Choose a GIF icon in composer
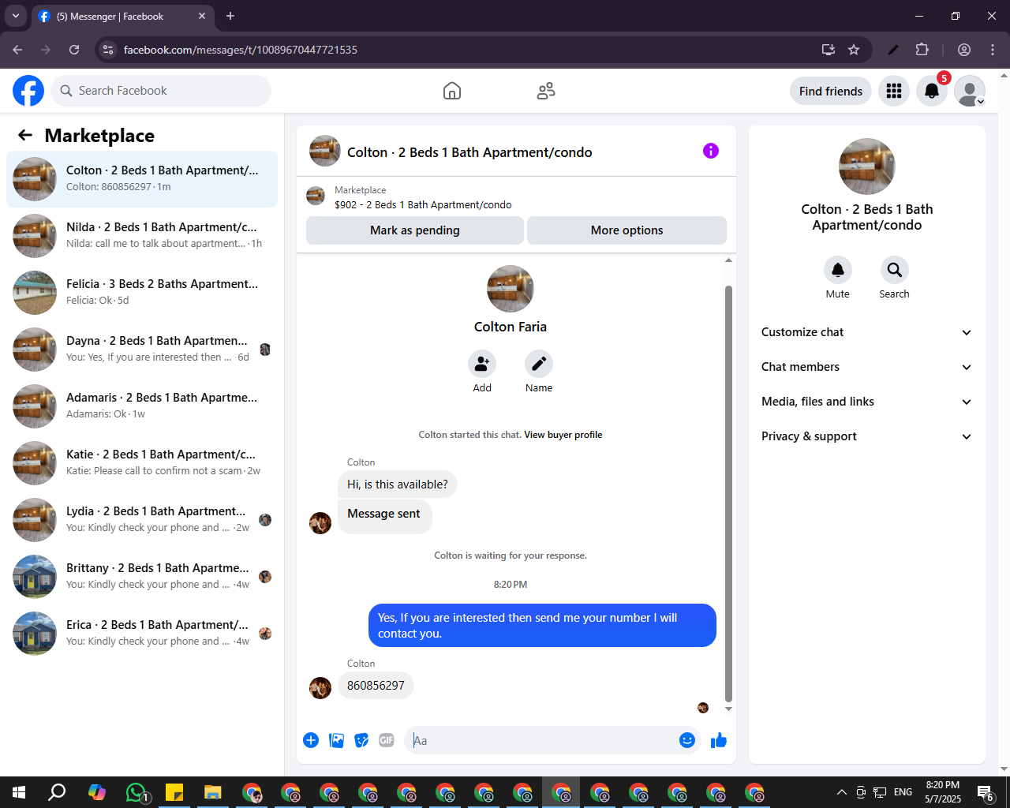Screen dimensions: 1010x808 coord(387,740)
